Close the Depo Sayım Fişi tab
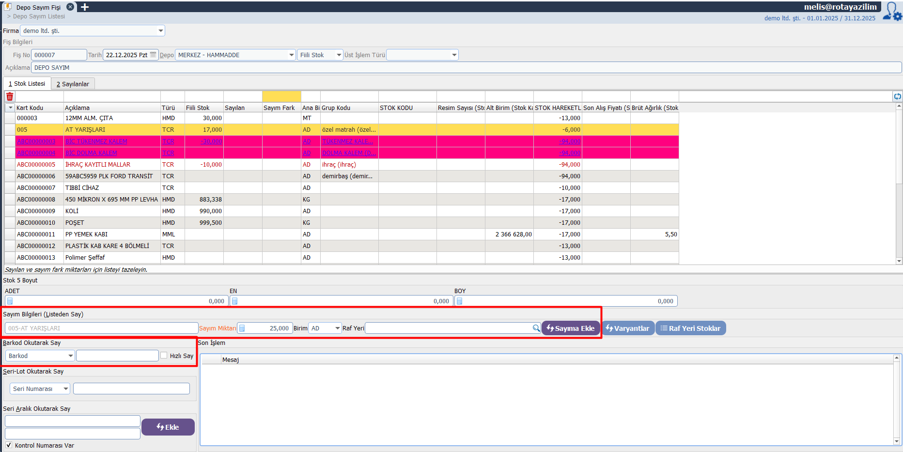This screenshot has height=452, width=903. point(70,7)
